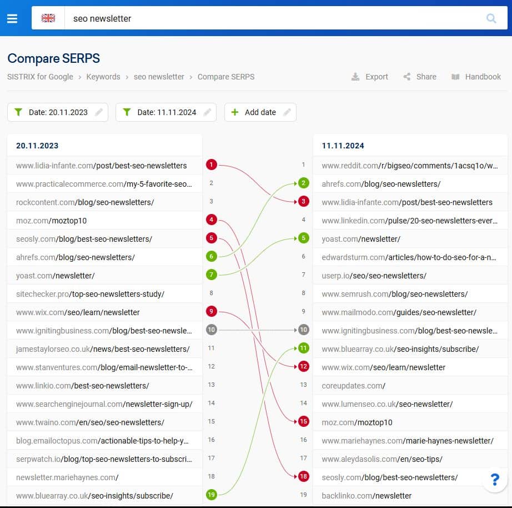Open www.reddit.com bigseo result

410,166
